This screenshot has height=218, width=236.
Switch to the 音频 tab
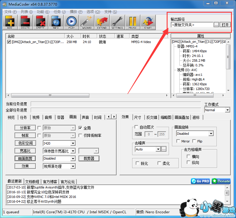pos(48,117)
